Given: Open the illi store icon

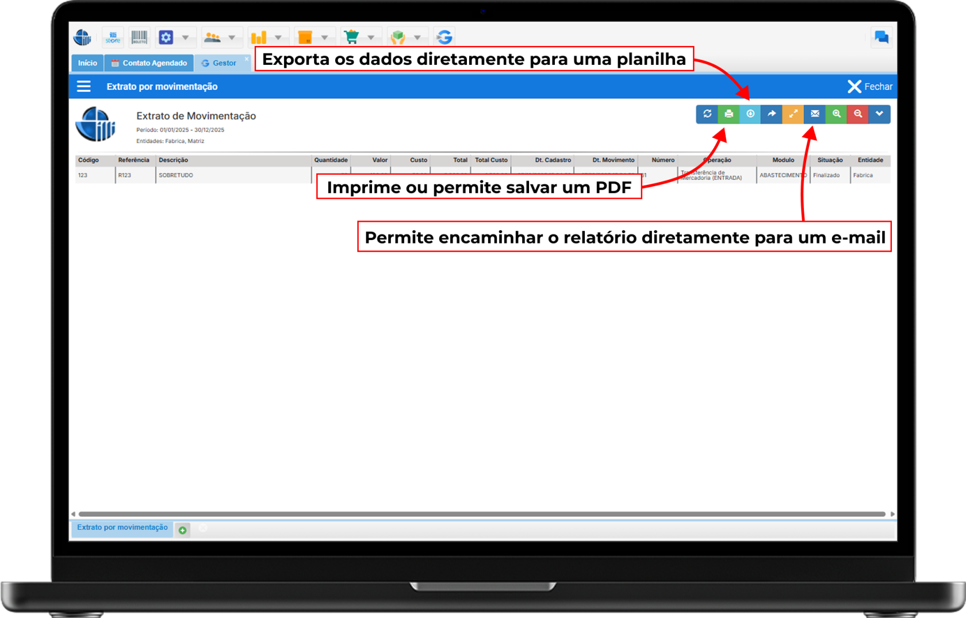Looking at the screenshot, I should 113,37.
